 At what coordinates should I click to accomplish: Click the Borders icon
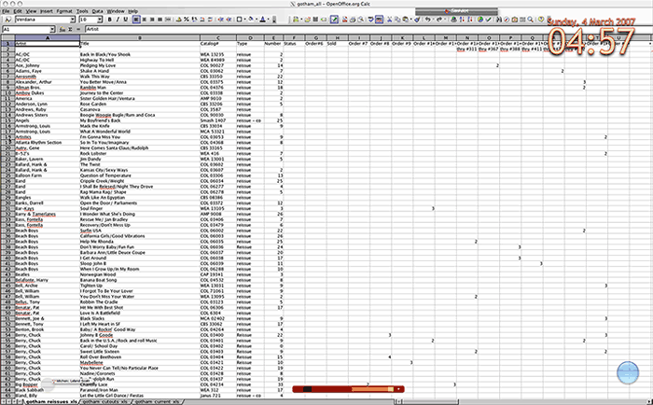click(x=240, y=20)
